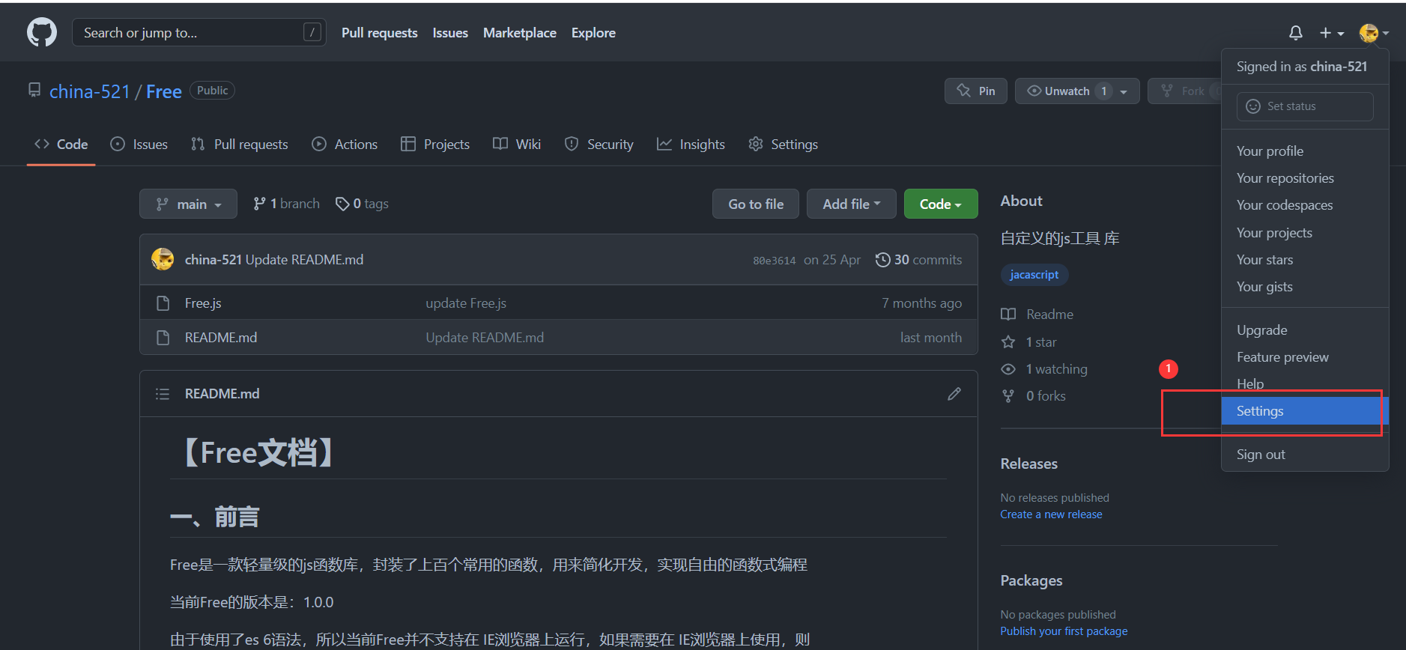Pin the repository with Pin button
1406x650 pixels.
tap(976, 91)
